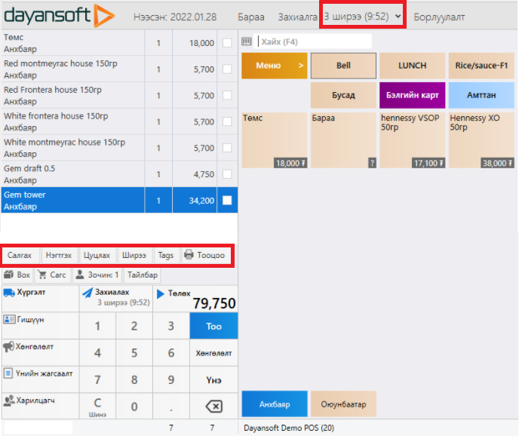
Task: Click the member card Гишүүн icon
Action: click(9, 319)
